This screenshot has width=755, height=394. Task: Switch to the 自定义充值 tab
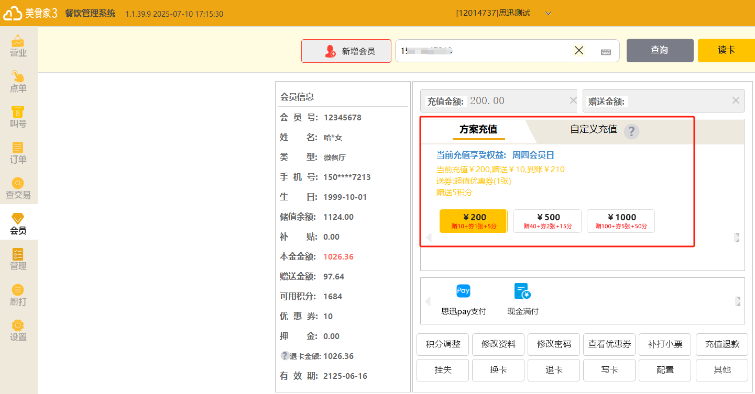(593, 129)
